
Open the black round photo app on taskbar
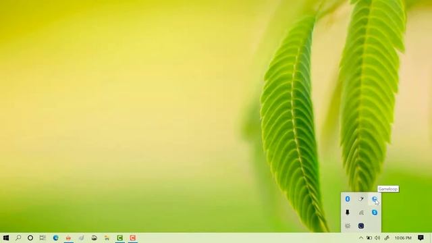click(x=94, y=238)
